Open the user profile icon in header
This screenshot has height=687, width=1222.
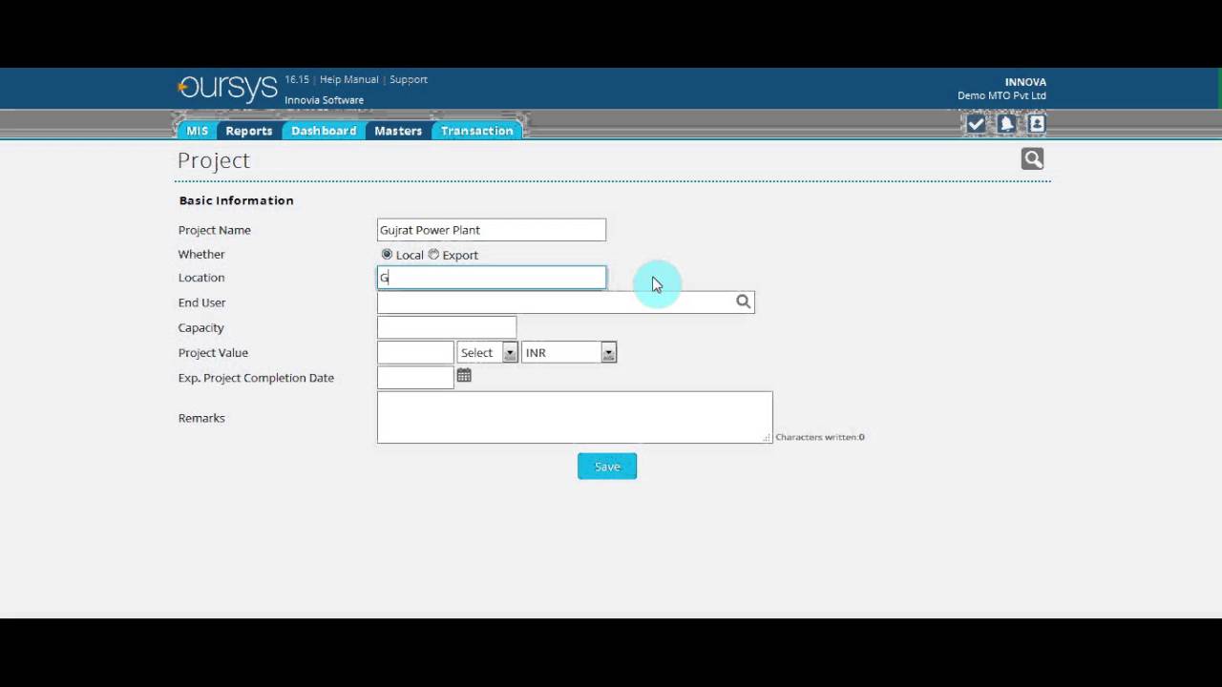pos(1037,124)
